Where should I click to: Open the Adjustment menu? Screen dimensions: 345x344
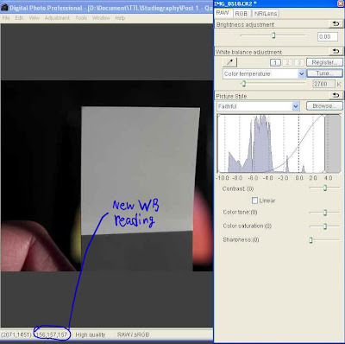click(57, 18)
